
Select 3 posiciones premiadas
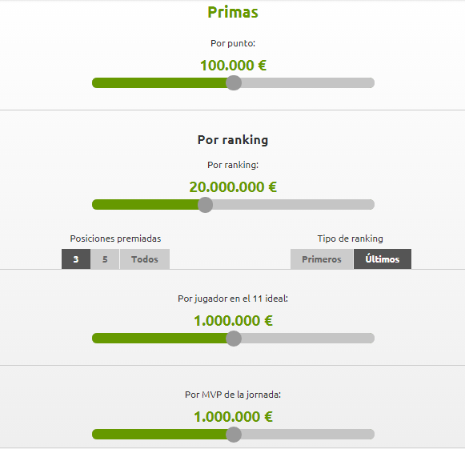[76, 259]
